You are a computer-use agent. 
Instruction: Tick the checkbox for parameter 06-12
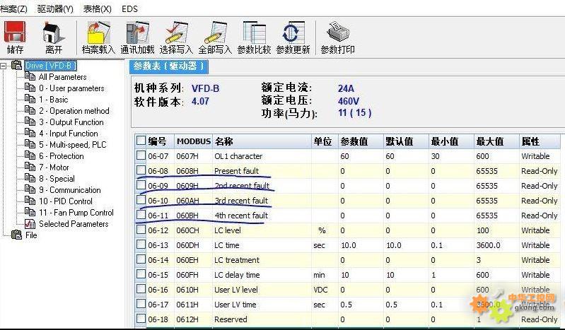[x=141, y=230]
